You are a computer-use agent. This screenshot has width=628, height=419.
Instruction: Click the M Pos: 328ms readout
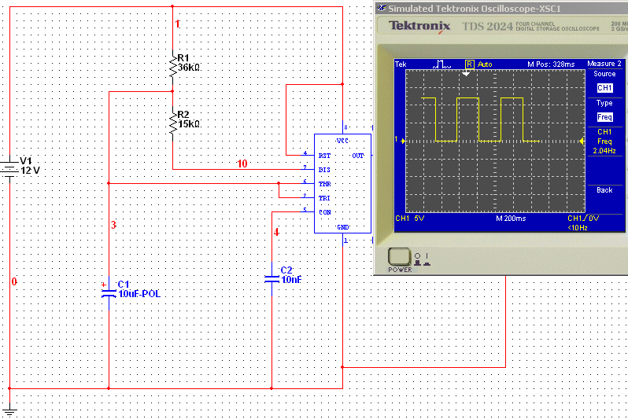[x=551, y=64]
